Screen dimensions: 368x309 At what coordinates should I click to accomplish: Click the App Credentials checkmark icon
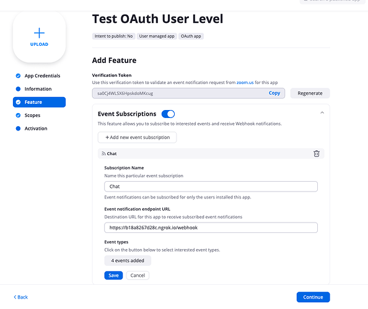(x=18, y=75)
